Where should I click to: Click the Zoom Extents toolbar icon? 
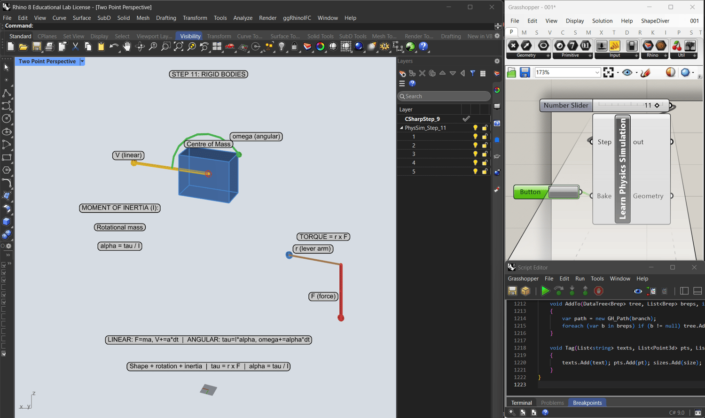click(x=179, y=46)
